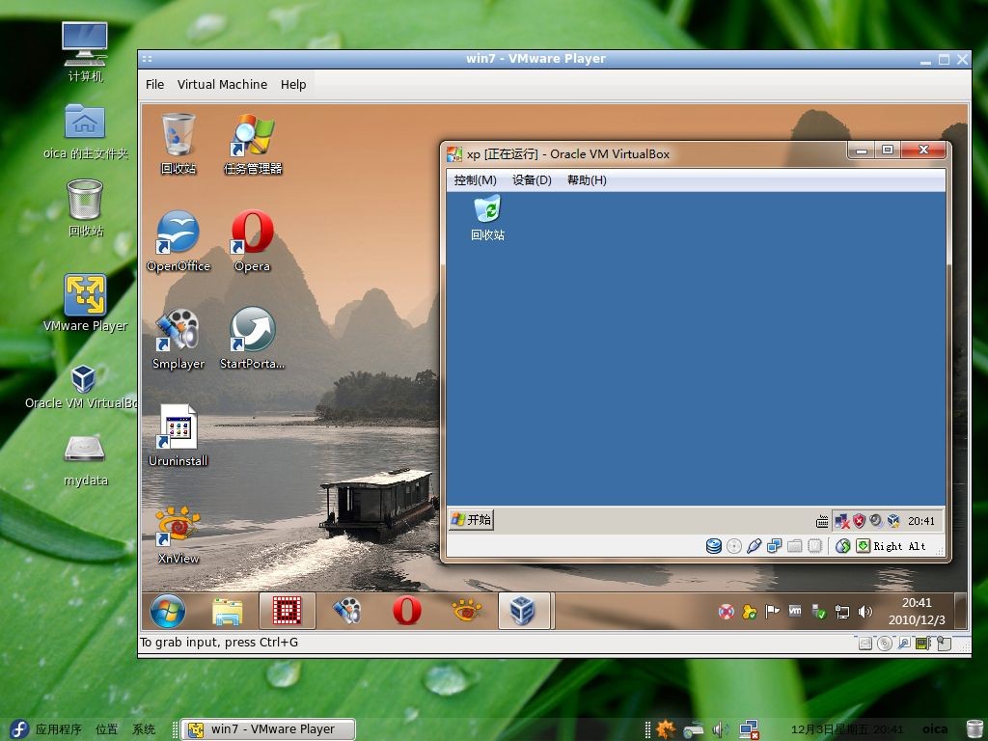Open the 应用程序 menu in the host panel

(x=58, y=729)
